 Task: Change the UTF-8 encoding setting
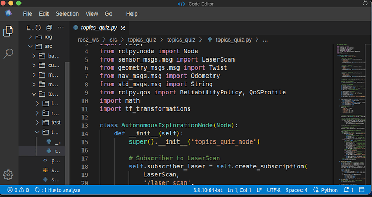274,190
